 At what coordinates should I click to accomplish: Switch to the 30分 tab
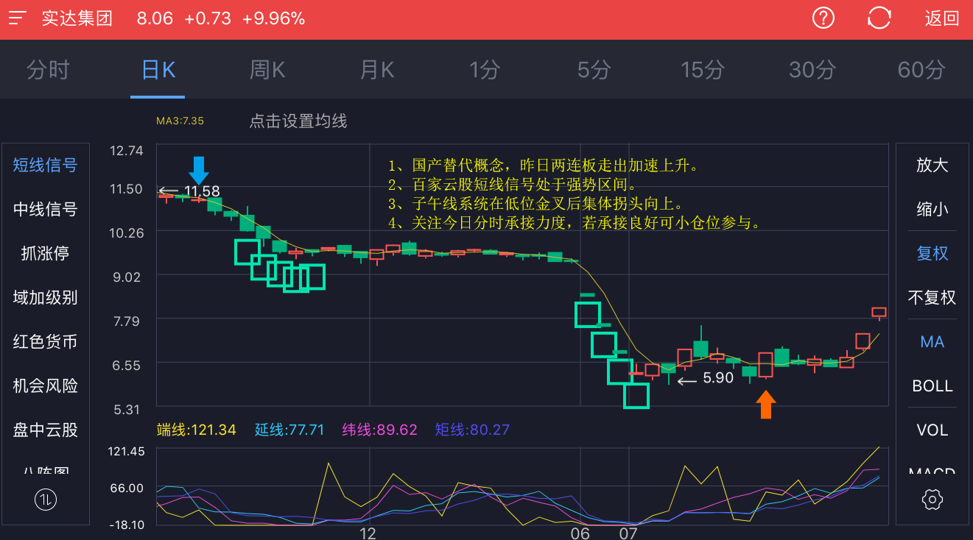pyautogui.click(x=812, y=70)
